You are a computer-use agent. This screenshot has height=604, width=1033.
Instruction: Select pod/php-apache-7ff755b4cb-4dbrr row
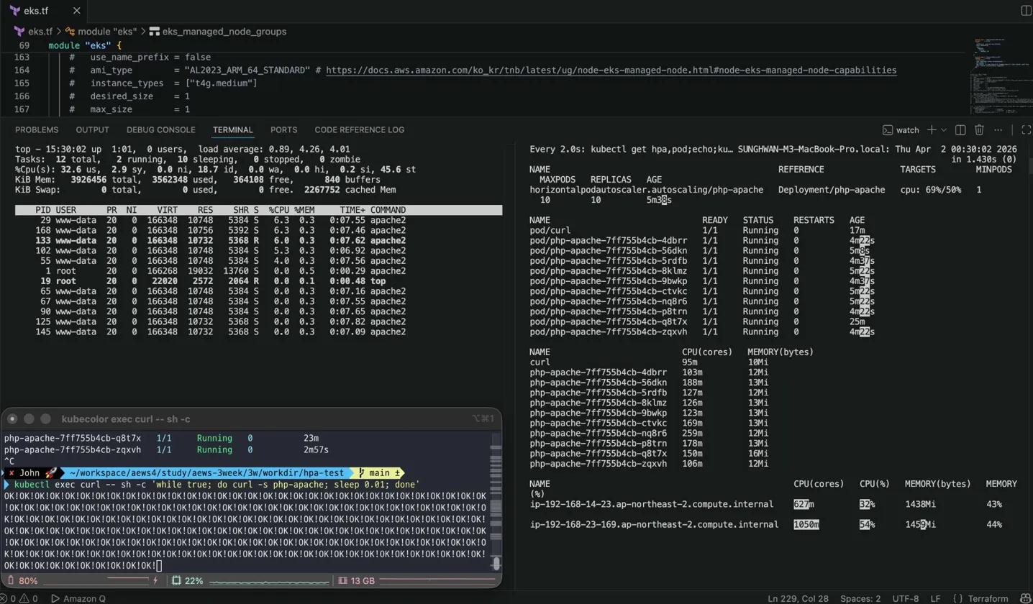coord(702,240)
